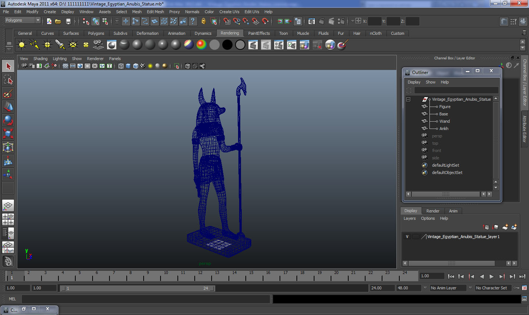
Task: Select the Universal Manipulator tool
Action: [8, 147]
